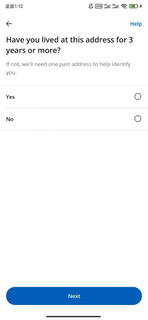
Task: Go back using the arrow icon
Action: (x=9, y=24)
